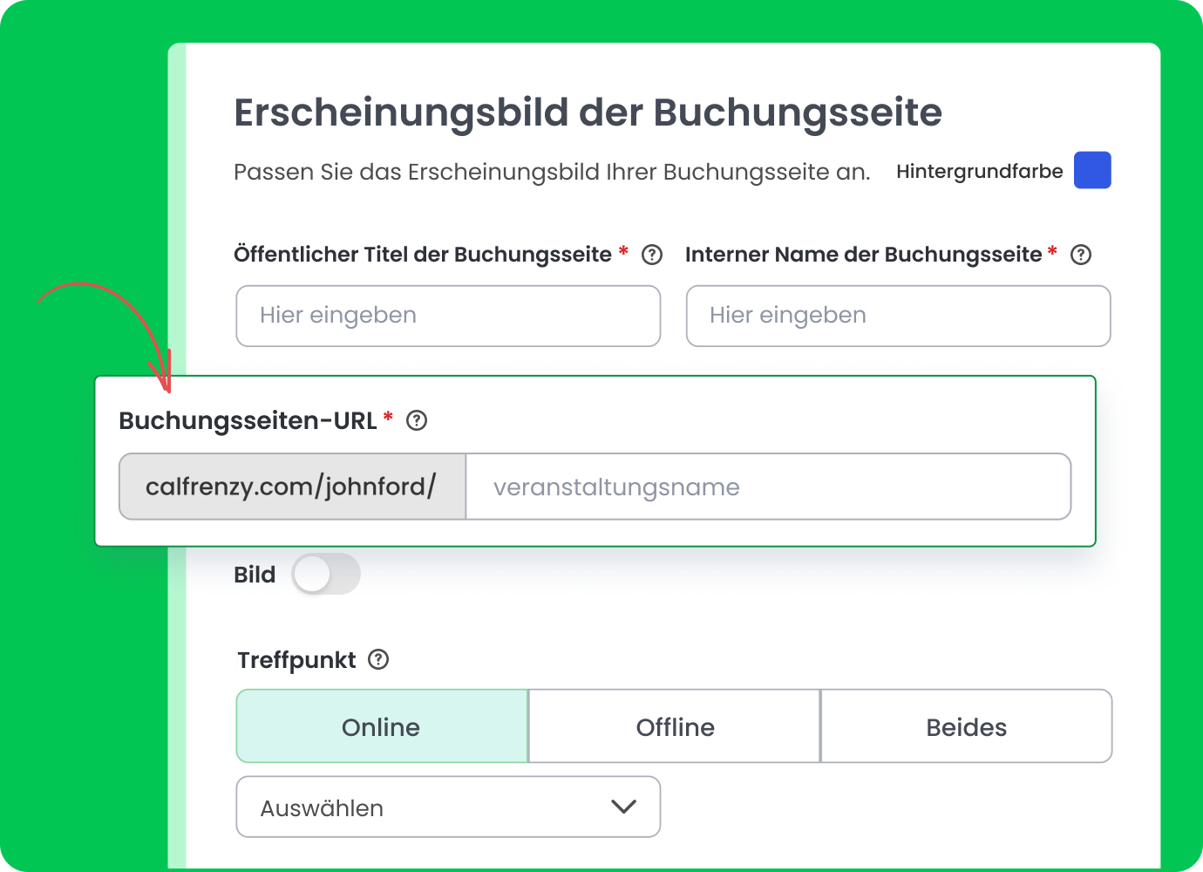Image resolution: width=1203 pixels, height=872 pixels.
Task: Open the blue Hintergrundfarbe color swatch
Action: (1091, 170)
